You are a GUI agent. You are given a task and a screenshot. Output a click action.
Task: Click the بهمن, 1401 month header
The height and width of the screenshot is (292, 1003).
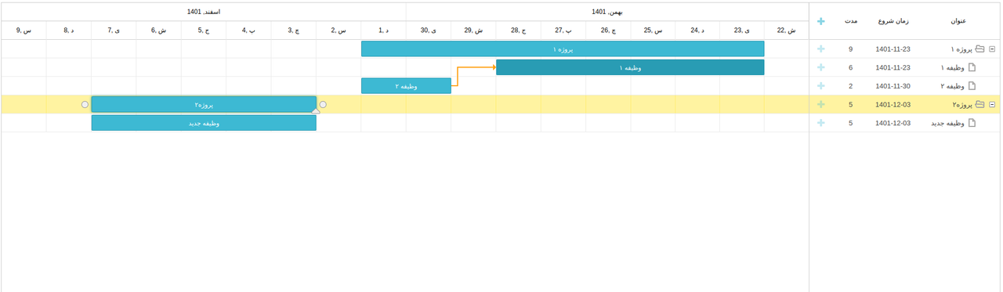coord(607,12)
